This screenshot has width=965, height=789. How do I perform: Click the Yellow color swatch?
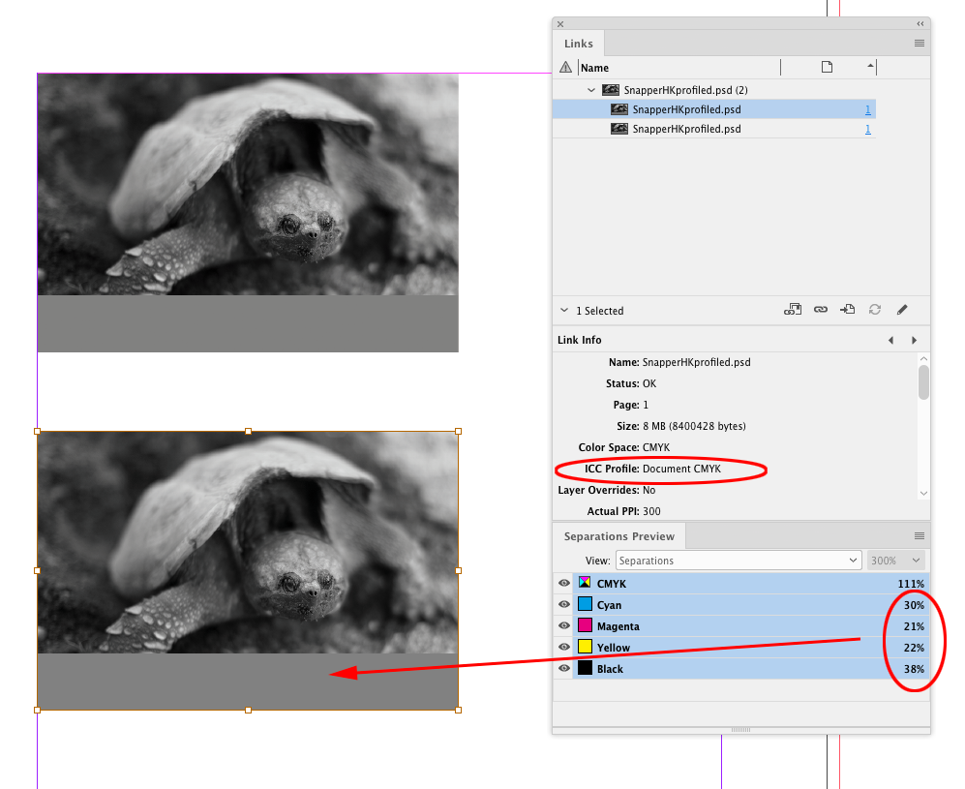585,647
